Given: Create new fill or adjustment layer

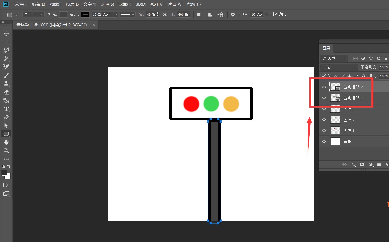Looking at the screenshot, I should (371, 164).
